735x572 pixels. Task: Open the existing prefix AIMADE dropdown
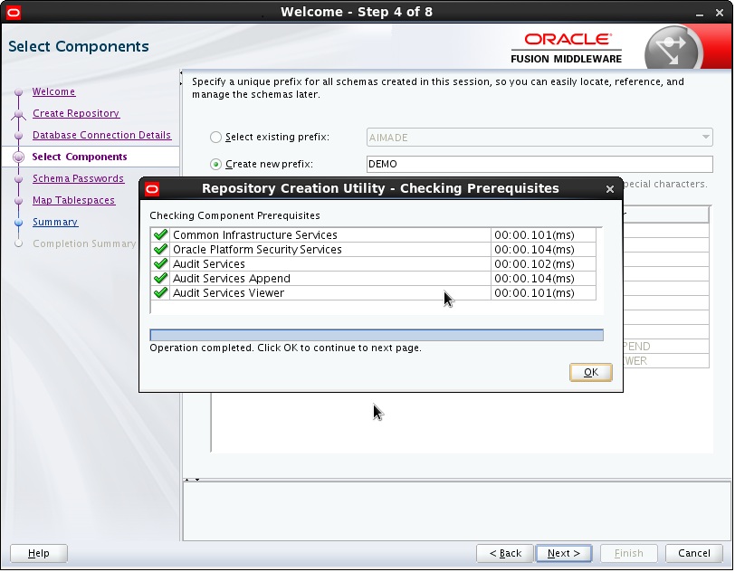539,138
